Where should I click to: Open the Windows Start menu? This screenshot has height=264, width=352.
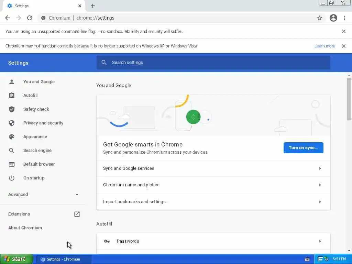[16, 259]
